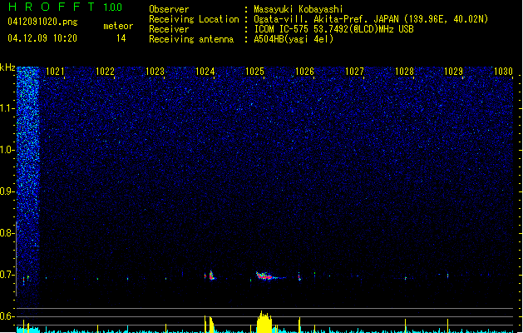
Task: Click the small echo near 1026
Action: pyautogui.click(x=299, y=276)
